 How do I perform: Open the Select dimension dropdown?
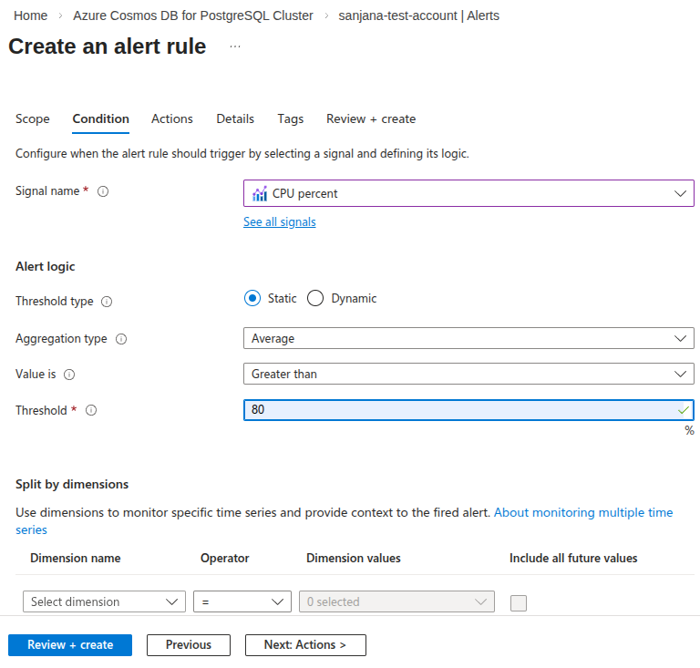pyautogui.click(x=104, y=601)
